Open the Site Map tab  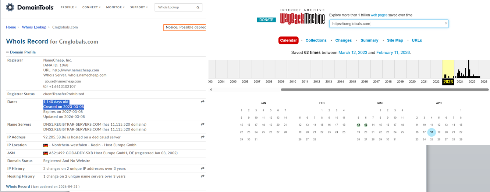click(x=395, y=40)
